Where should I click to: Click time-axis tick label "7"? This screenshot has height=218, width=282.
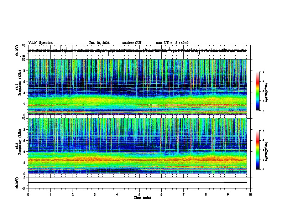[184, 194]
